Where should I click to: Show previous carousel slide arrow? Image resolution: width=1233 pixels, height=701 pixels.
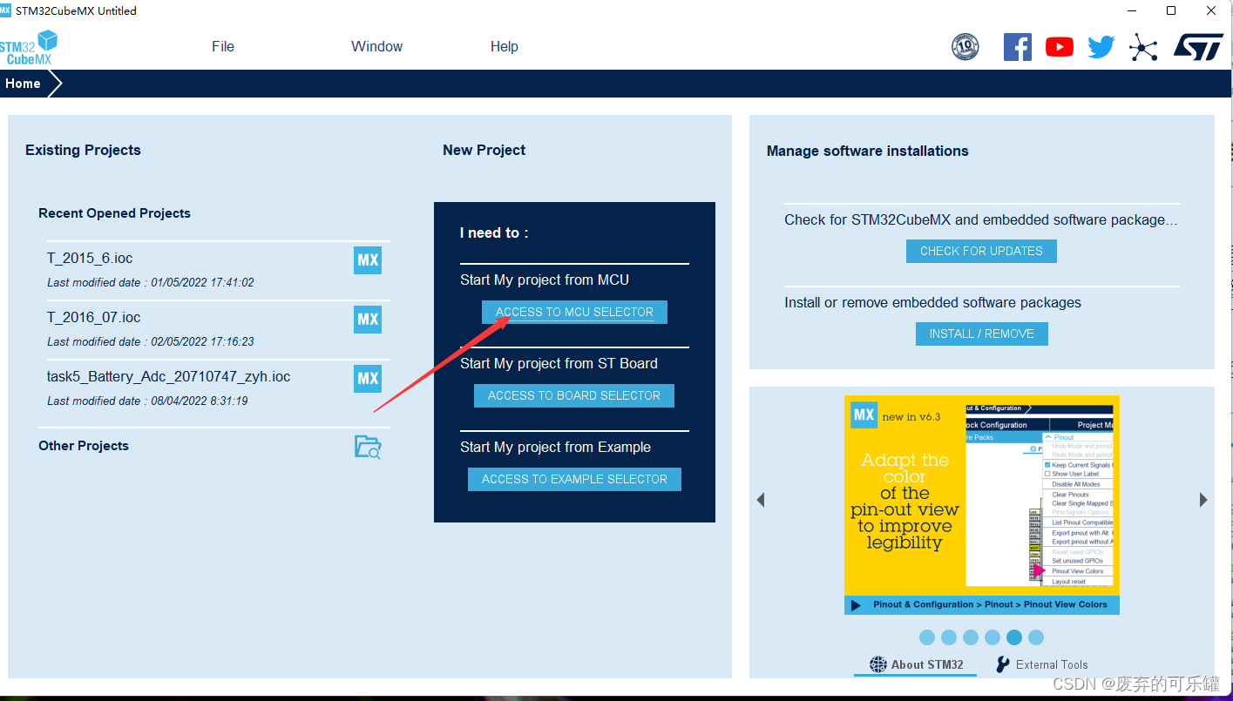[x=761, y=500]
